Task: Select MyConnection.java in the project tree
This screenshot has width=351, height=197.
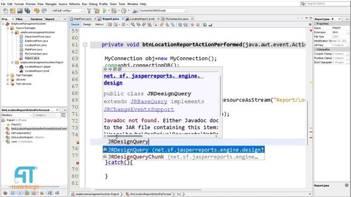Action: 36,54
